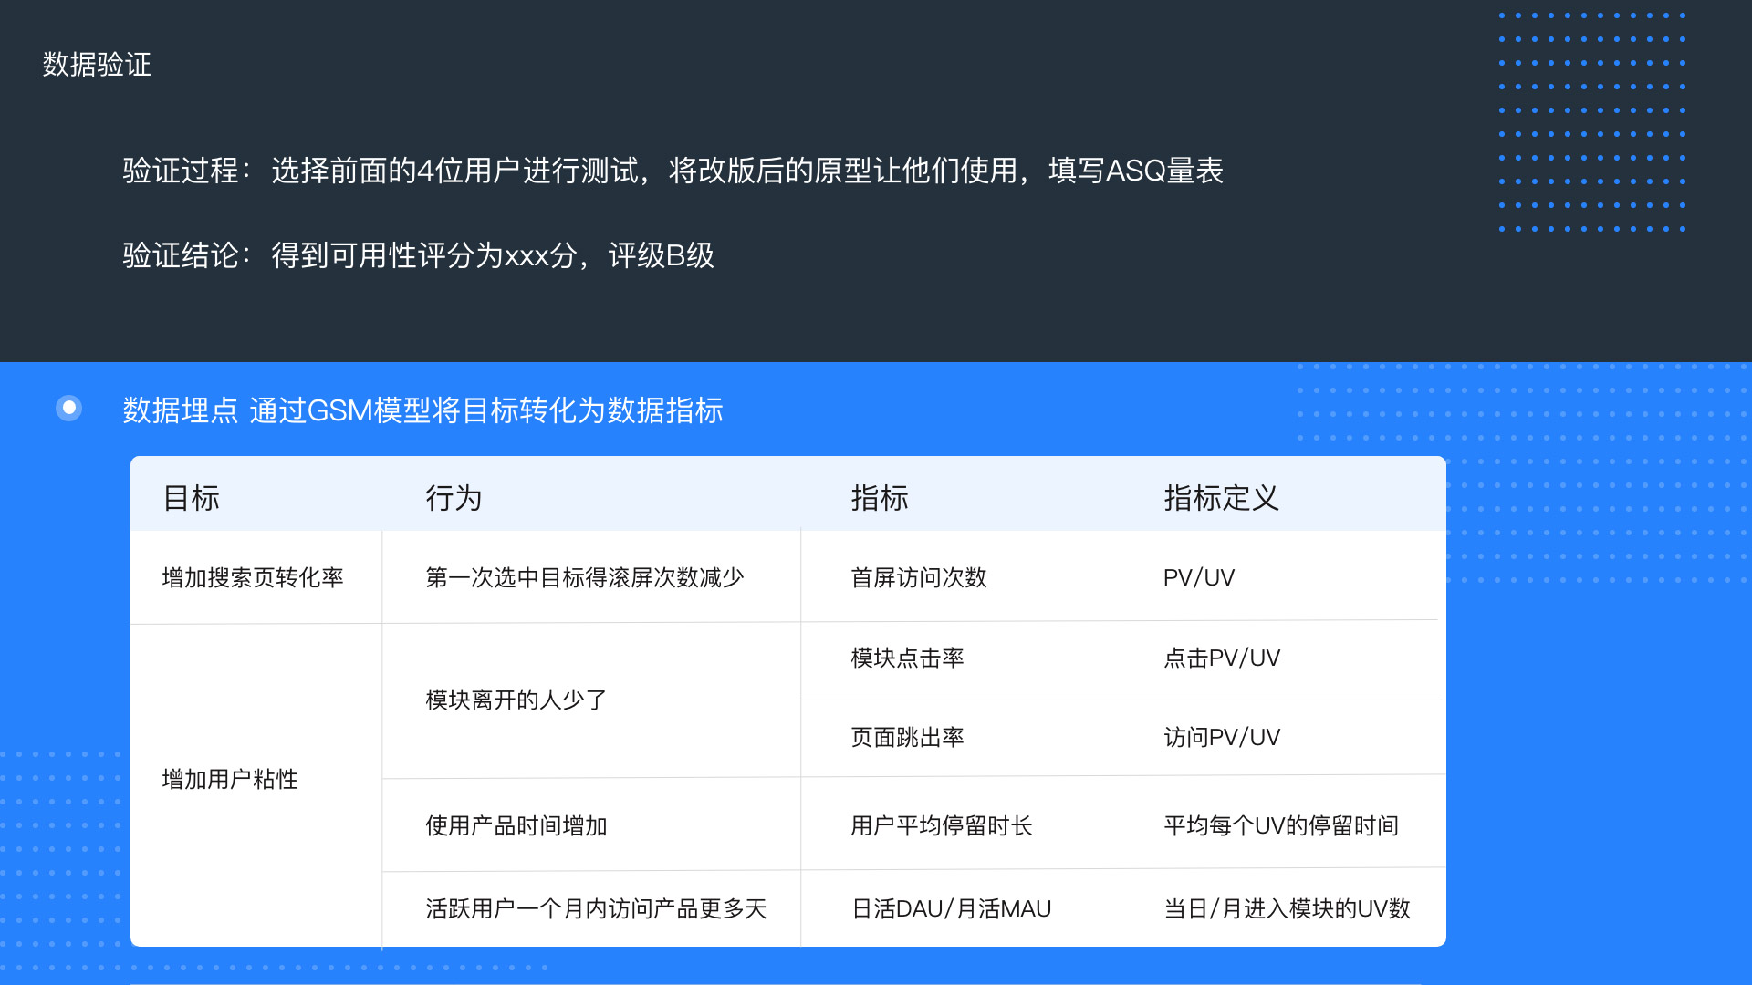Screen dimensions: 1752x985
Task: Select the 点击PV/UV cell
Action: [x=1222, y=658]
